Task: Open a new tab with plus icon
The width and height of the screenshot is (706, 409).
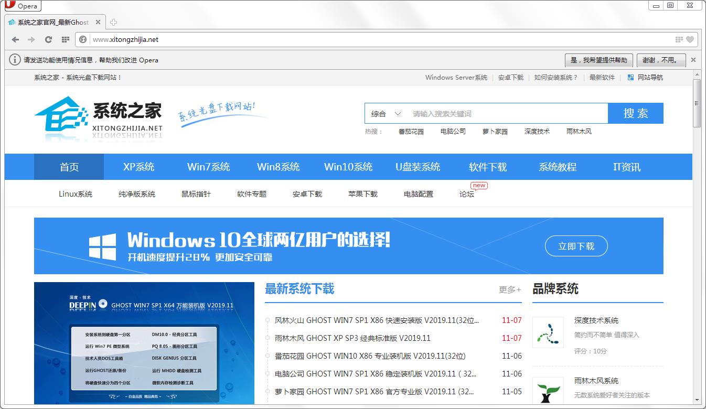Action: pos(113,22)
